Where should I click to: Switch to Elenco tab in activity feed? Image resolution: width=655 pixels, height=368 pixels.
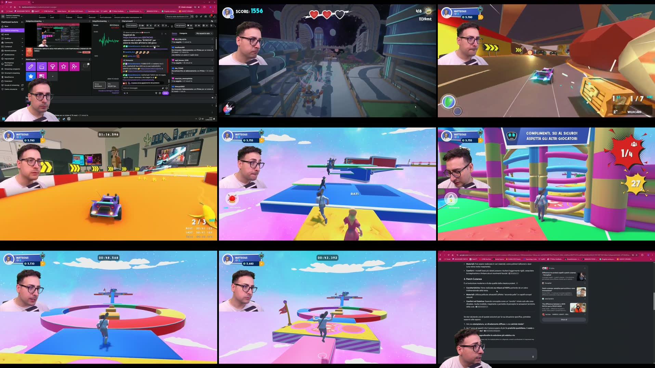(x=174, y=33)
